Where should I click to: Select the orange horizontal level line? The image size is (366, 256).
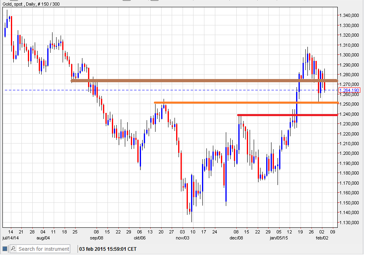coord(246,102)
